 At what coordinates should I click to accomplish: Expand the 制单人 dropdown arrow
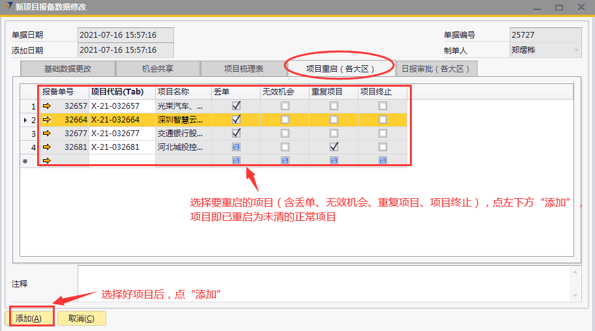tap(575, 50)
